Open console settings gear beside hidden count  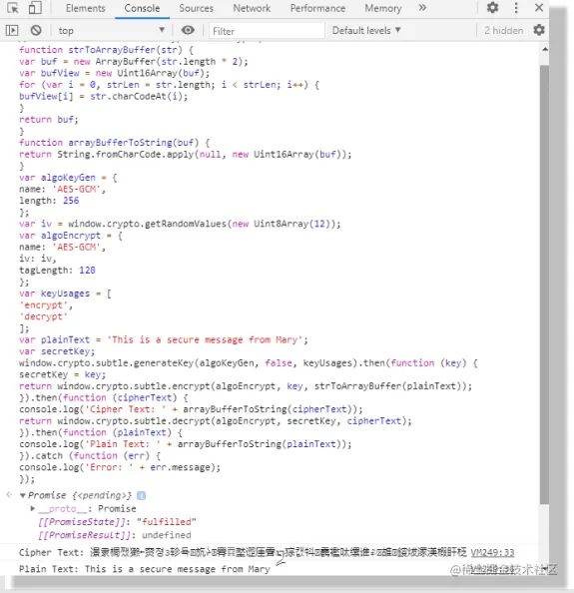tap(539, 30)
